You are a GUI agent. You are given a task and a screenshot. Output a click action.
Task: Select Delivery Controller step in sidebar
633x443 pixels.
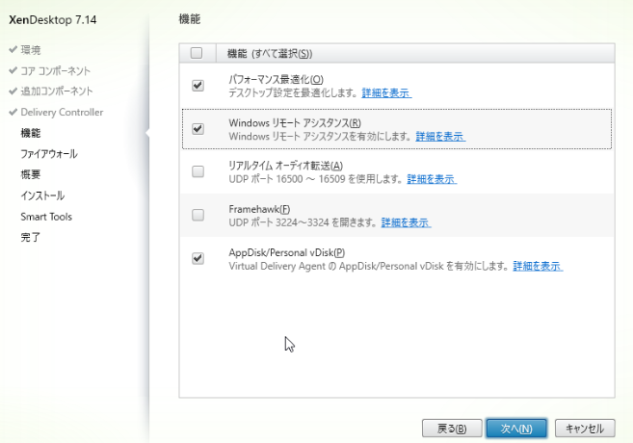coord(63,112)
